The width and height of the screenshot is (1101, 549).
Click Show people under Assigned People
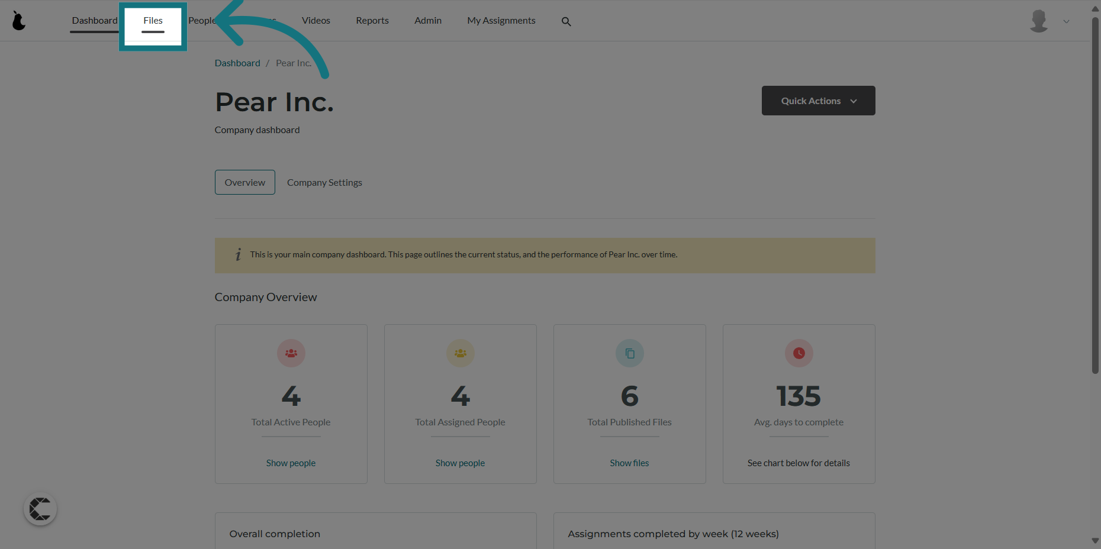[x=460, y=463]
